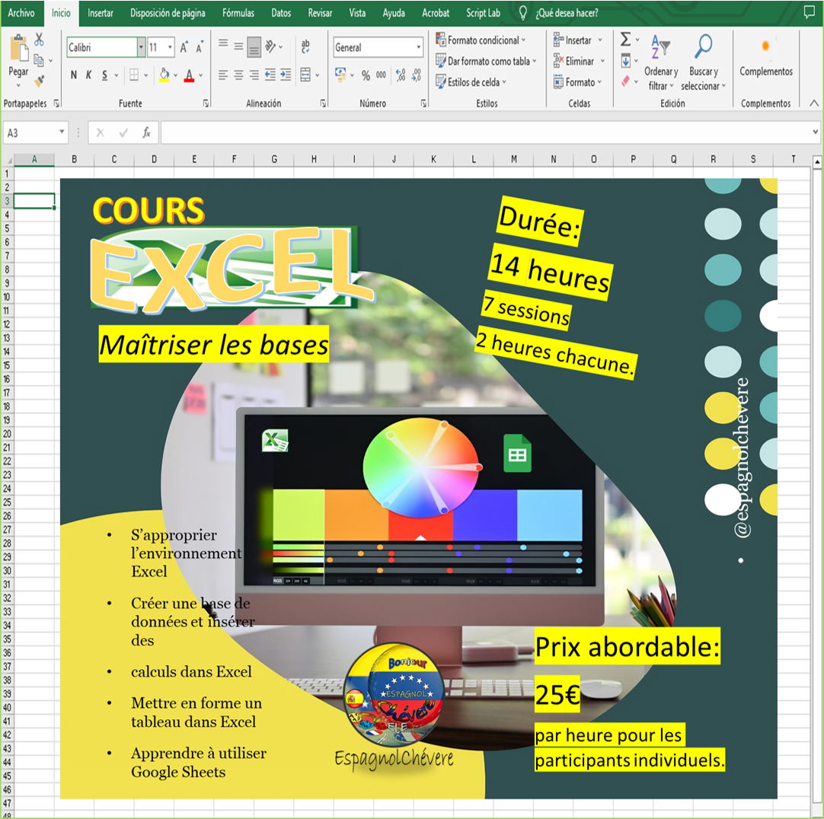Screen dimensions: 824x819
Task: Switch to the Fórmulas tab
Action: 238,13
